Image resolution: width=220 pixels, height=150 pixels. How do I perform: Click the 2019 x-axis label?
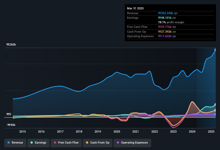coord(98,132)
